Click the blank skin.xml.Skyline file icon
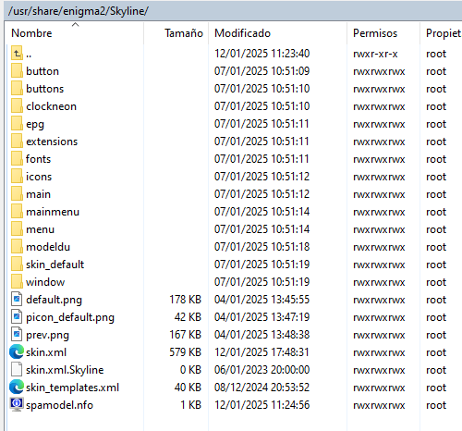The image size is (462, 431). [x=17, y=369]
